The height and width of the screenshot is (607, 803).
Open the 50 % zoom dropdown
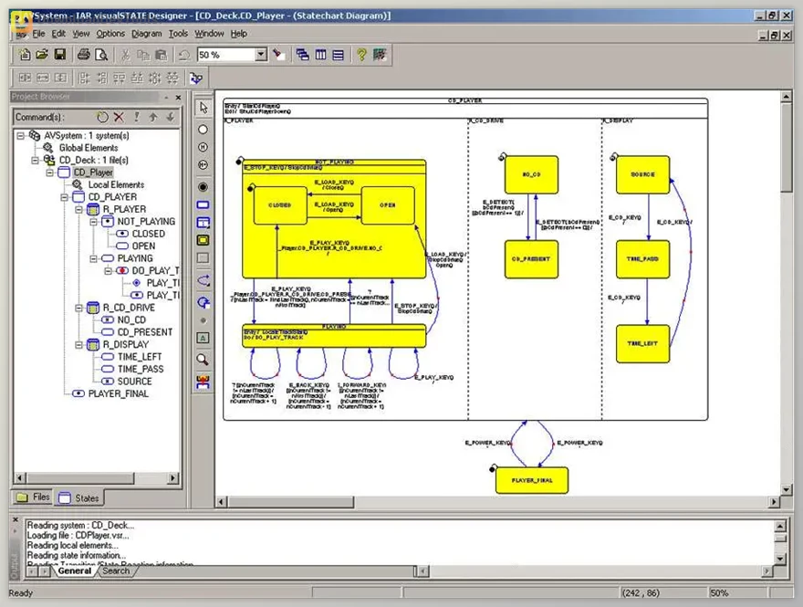[x=261, y=55]
